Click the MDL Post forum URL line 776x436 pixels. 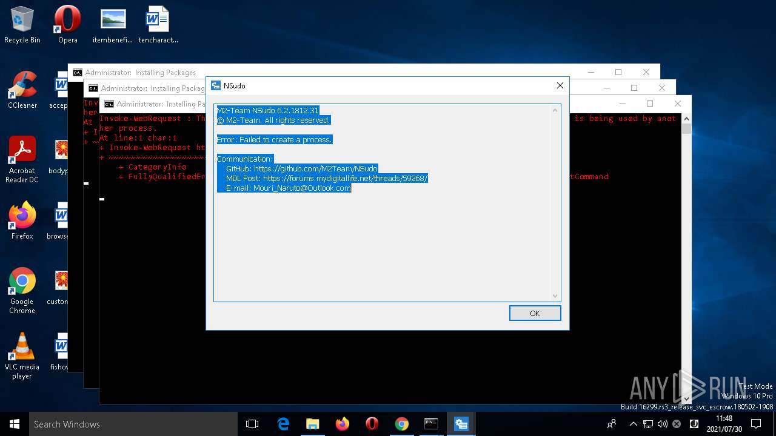pos(327,178)
